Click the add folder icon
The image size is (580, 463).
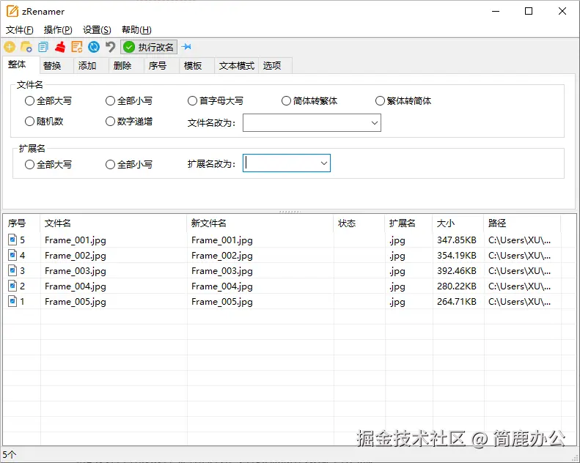(26, 47)
